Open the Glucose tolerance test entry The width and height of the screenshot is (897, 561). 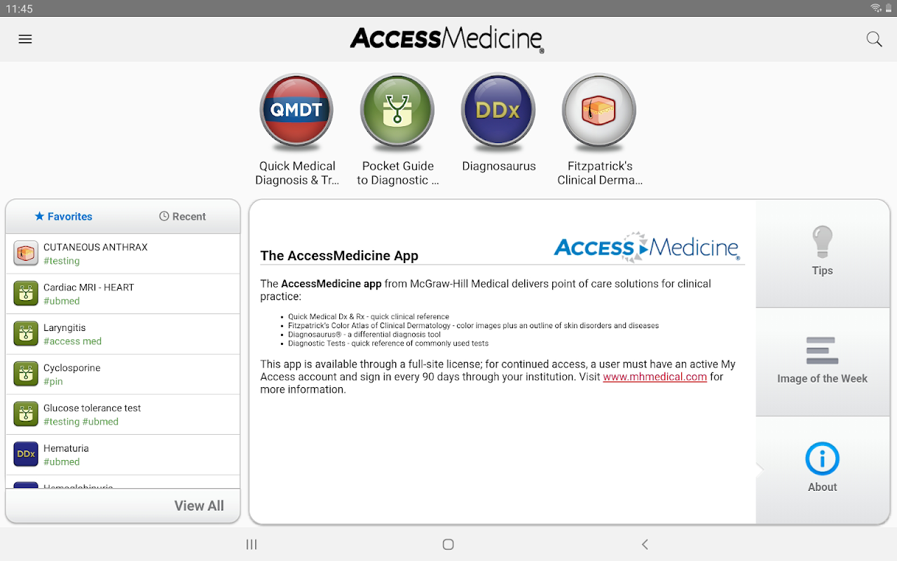click(123, 414)
